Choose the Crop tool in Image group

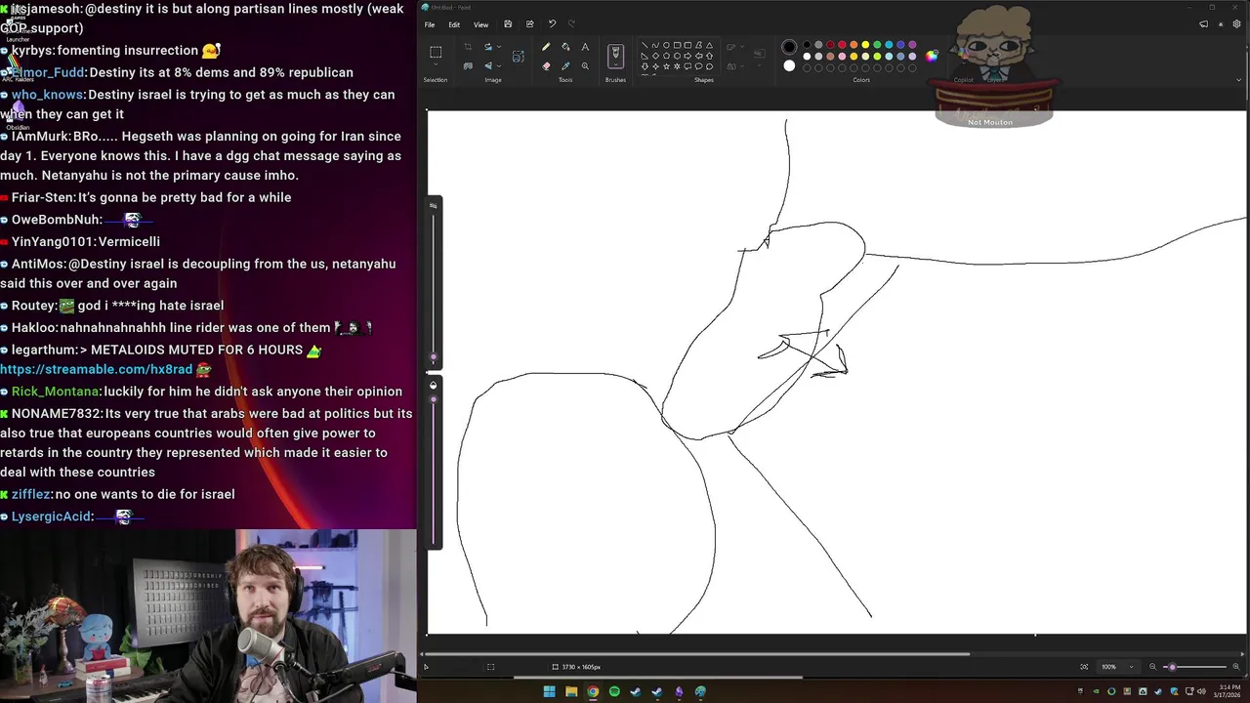coord(468,47)
